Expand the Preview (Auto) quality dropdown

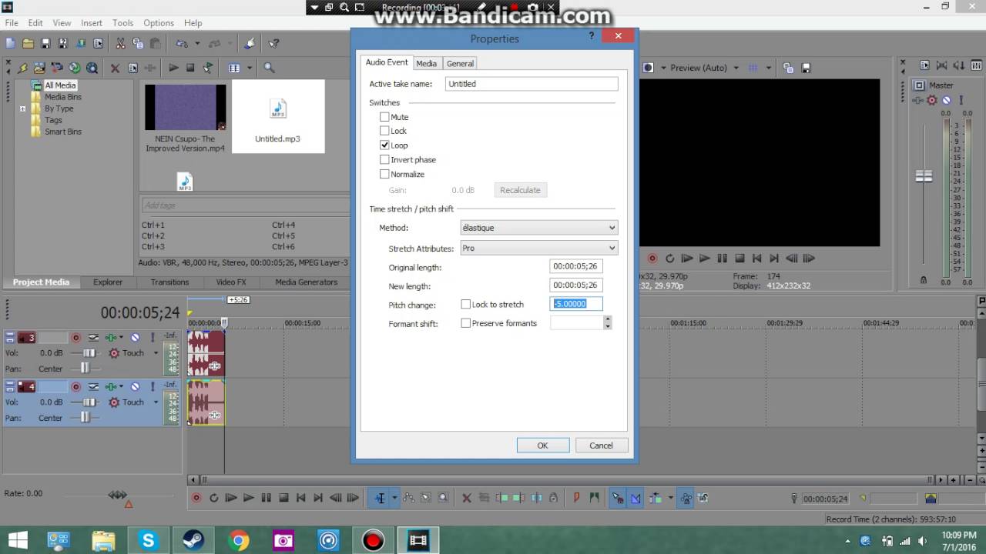point(736,68)
